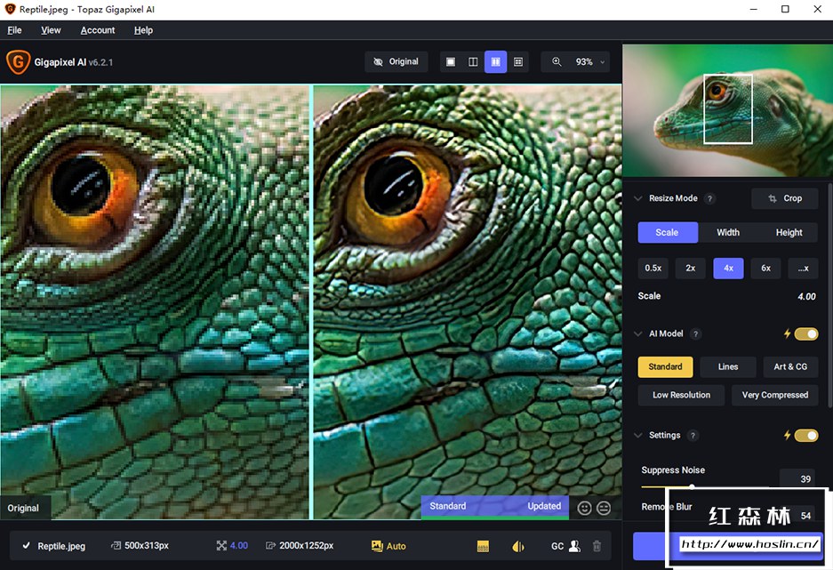Select the Height resize tab

coord(789,232)
